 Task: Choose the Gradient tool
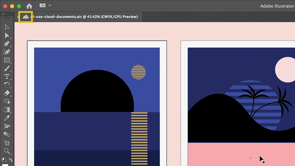click(x=7, y=110)
